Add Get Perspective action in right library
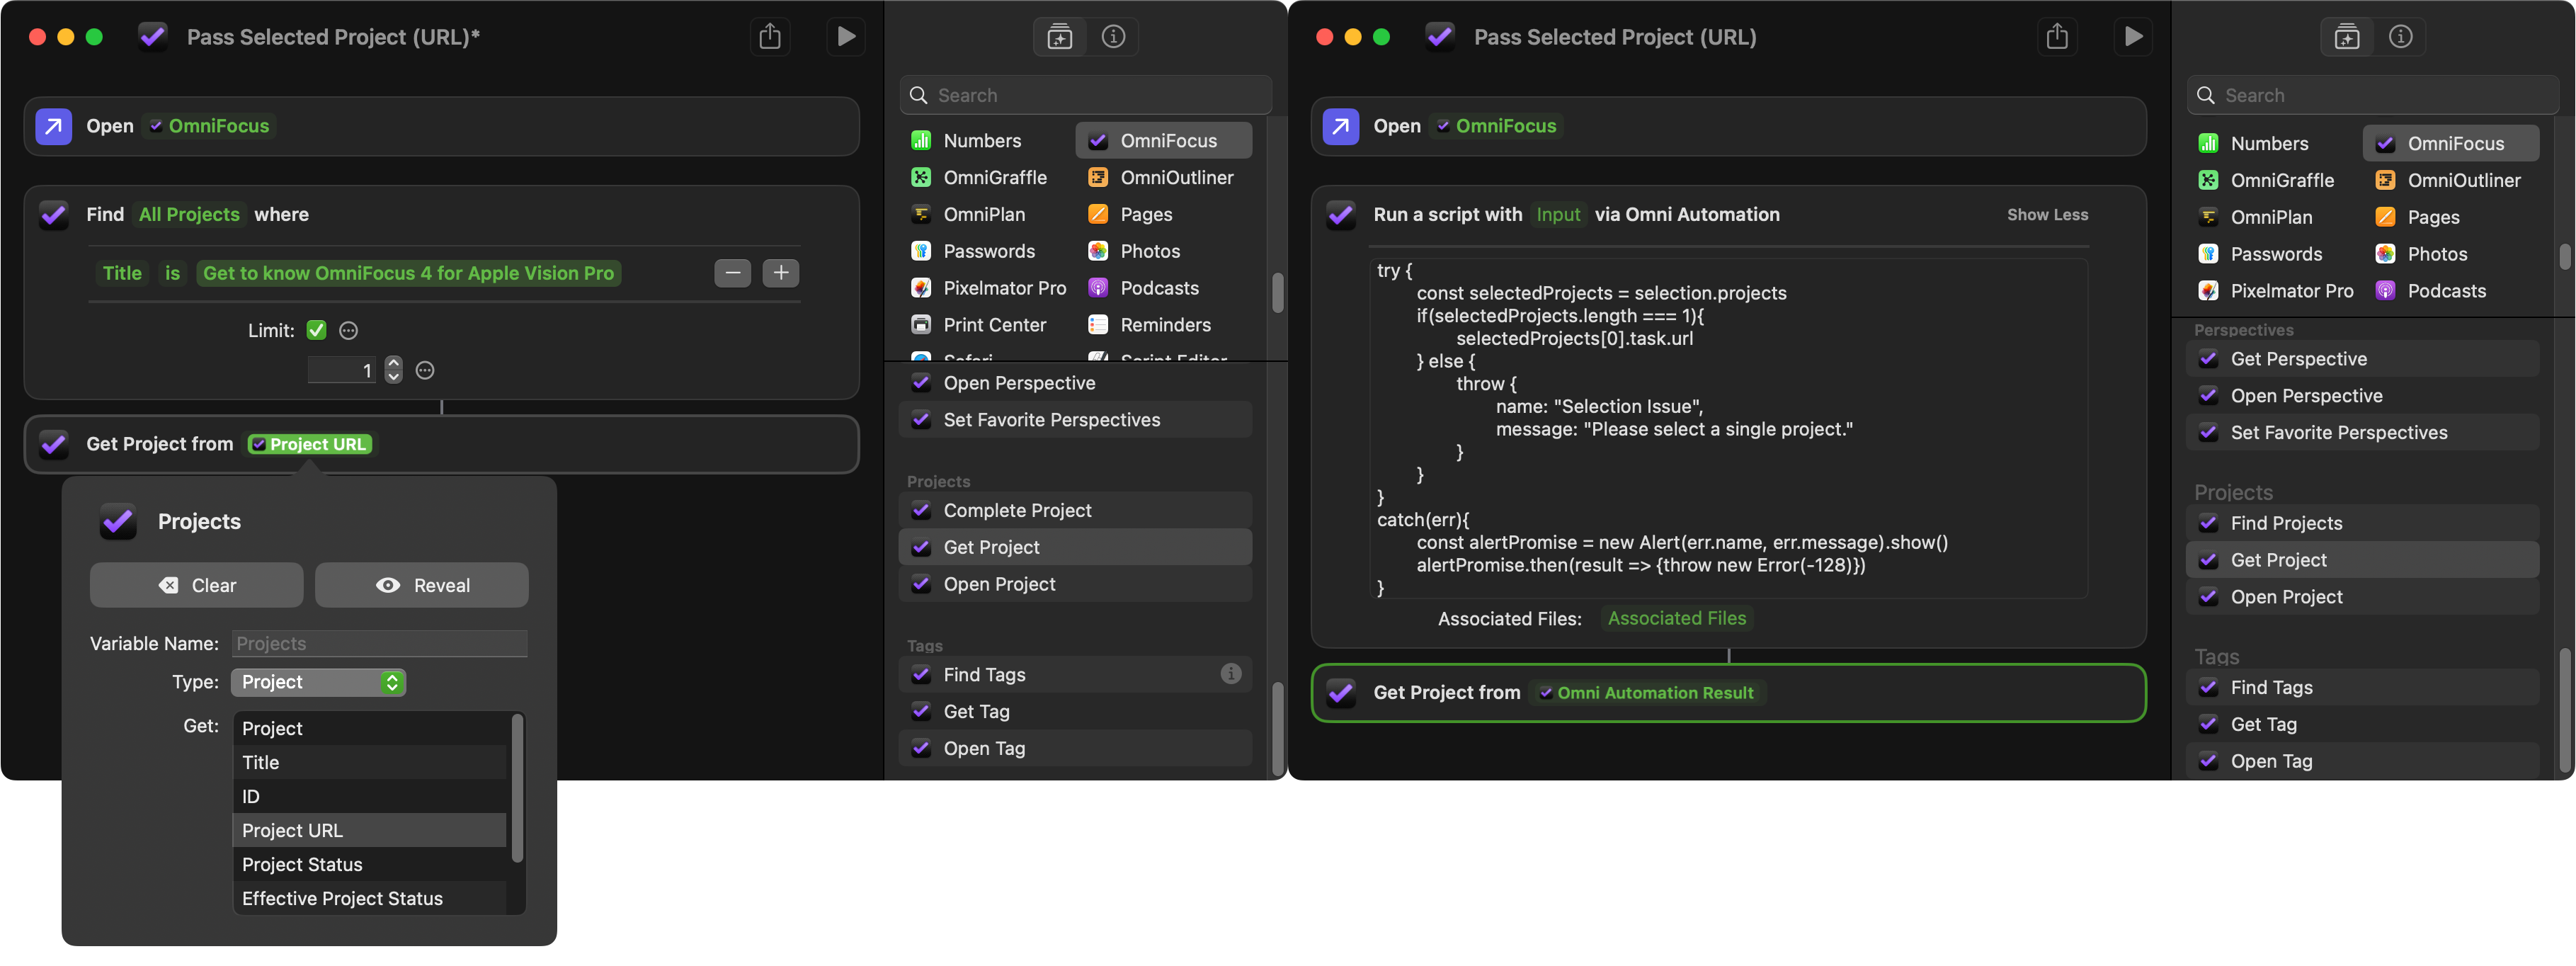 tap(2362, 359)
